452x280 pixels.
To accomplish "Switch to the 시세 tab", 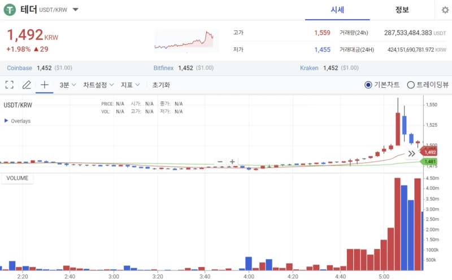I will [338, 10].
